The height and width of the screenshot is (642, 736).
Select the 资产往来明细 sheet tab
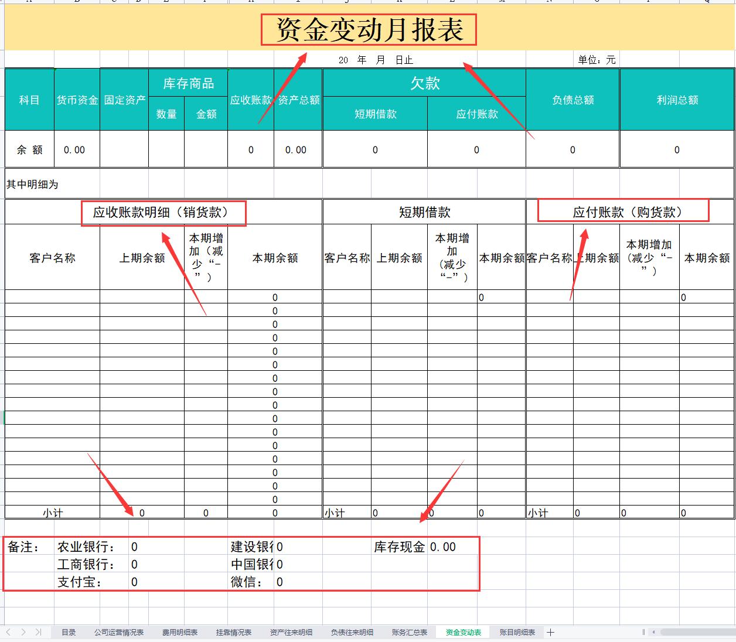point(290,632)
